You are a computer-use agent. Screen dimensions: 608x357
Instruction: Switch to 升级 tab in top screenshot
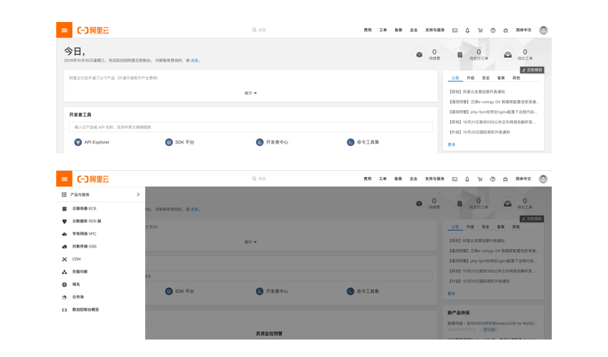(470, 78)
